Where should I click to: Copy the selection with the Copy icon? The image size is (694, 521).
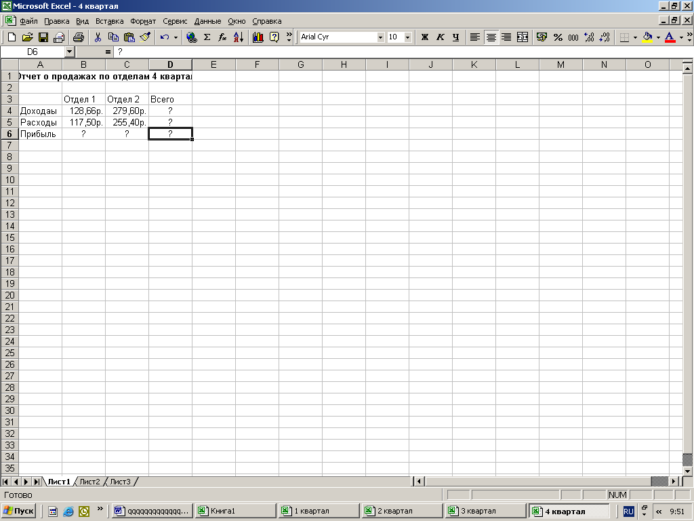click(113, 37)
